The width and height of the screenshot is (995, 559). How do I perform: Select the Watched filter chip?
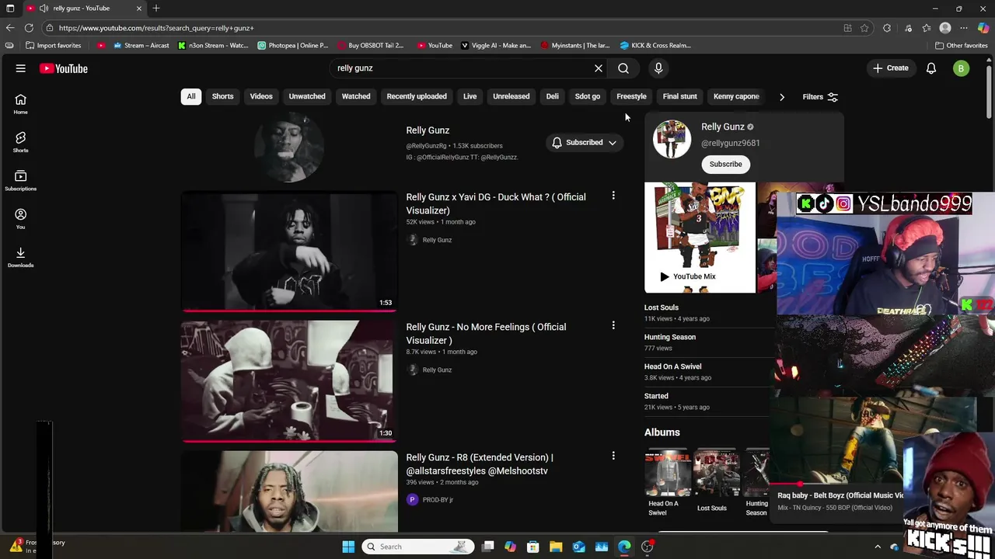(356, 96)
